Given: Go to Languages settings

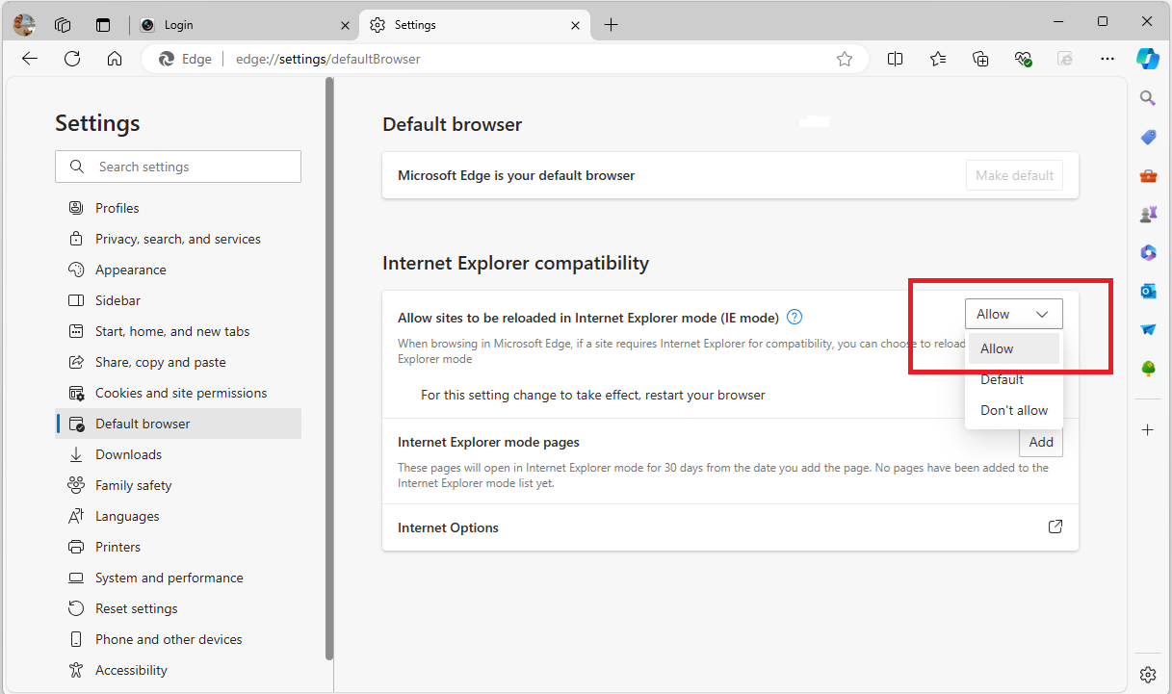Looking at the screenshot, I should (179, 516).
